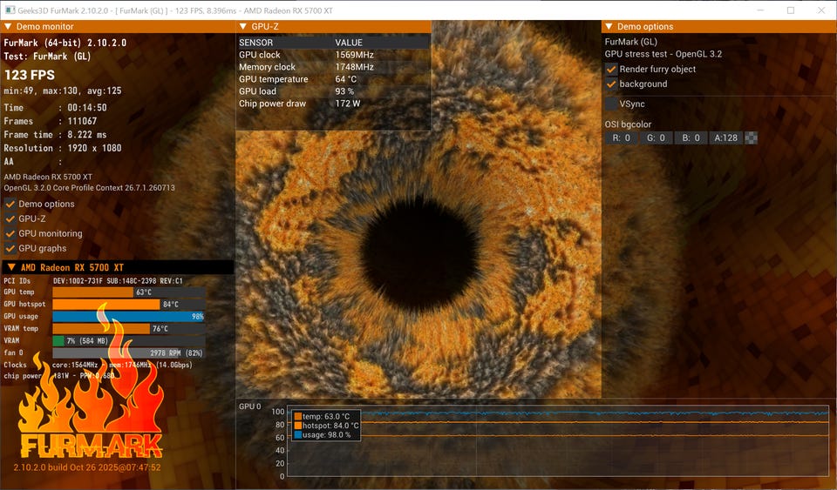Toggle the GPU monitoring checkbox

click(x=10, y=234)
